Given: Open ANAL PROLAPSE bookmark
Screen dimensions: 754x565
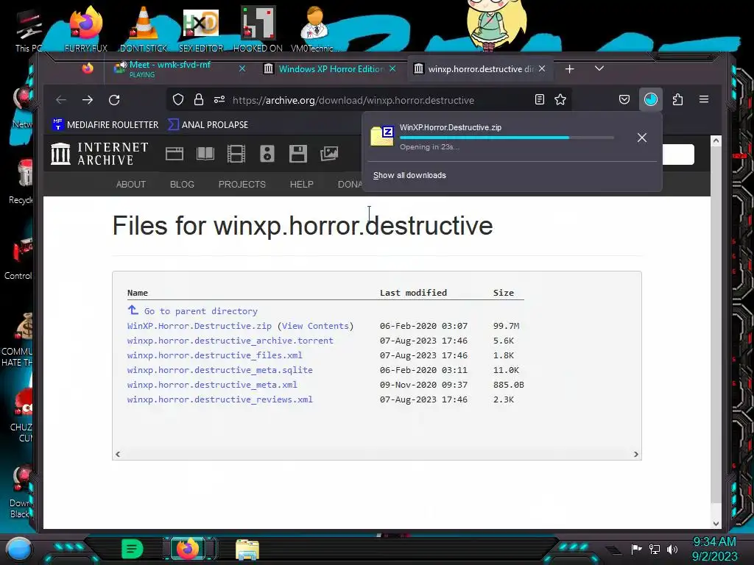Looking at the screenshot, I should point(208,124).
